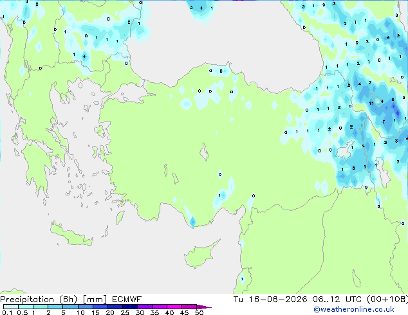Click the '0.1' legend scale label
The image size is (408, 315).
click(x=7, y=312)
